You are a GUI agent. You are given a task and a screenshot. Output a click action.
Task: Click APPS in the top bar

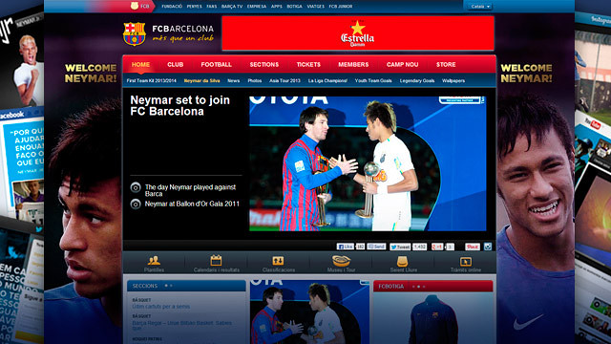277,7
